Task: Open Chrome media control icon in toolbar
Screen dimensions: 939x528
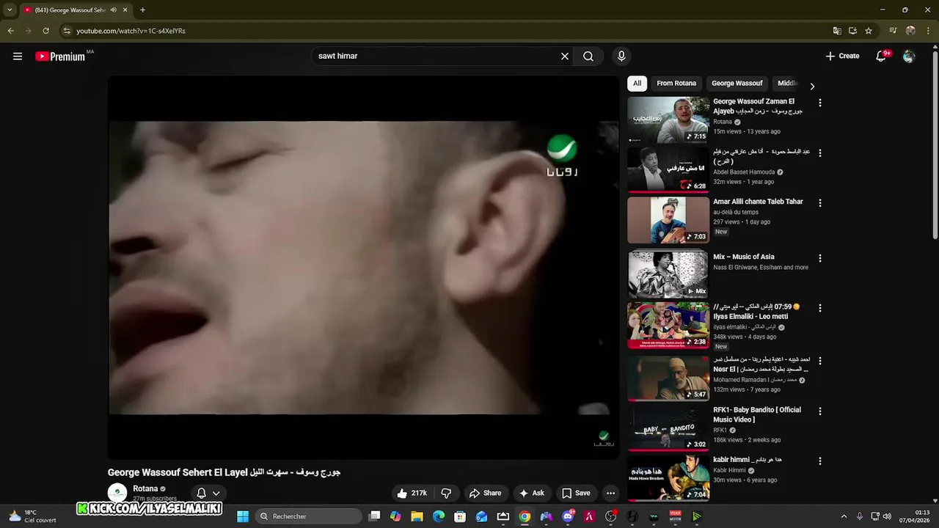Action: pyautogui.click(x=893, y=31)
